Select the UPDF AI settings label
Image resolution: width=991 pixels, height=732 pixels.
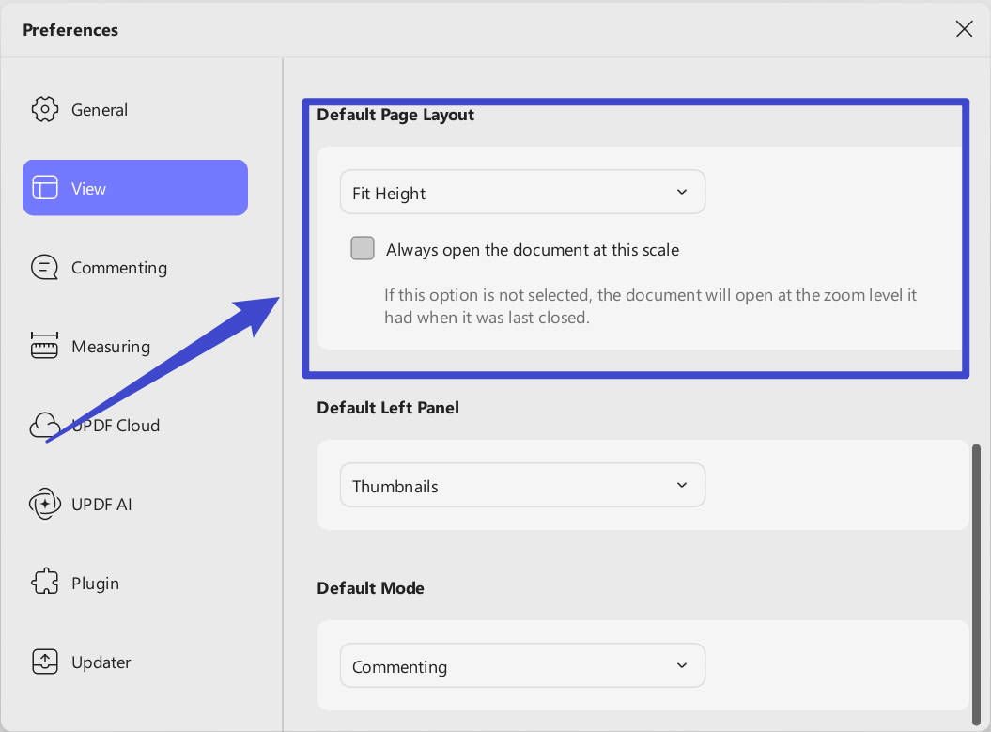coord(101,505)
